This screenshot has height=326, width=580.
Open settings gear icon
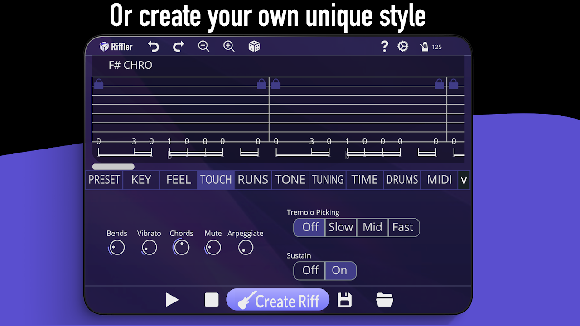[402, 47]
